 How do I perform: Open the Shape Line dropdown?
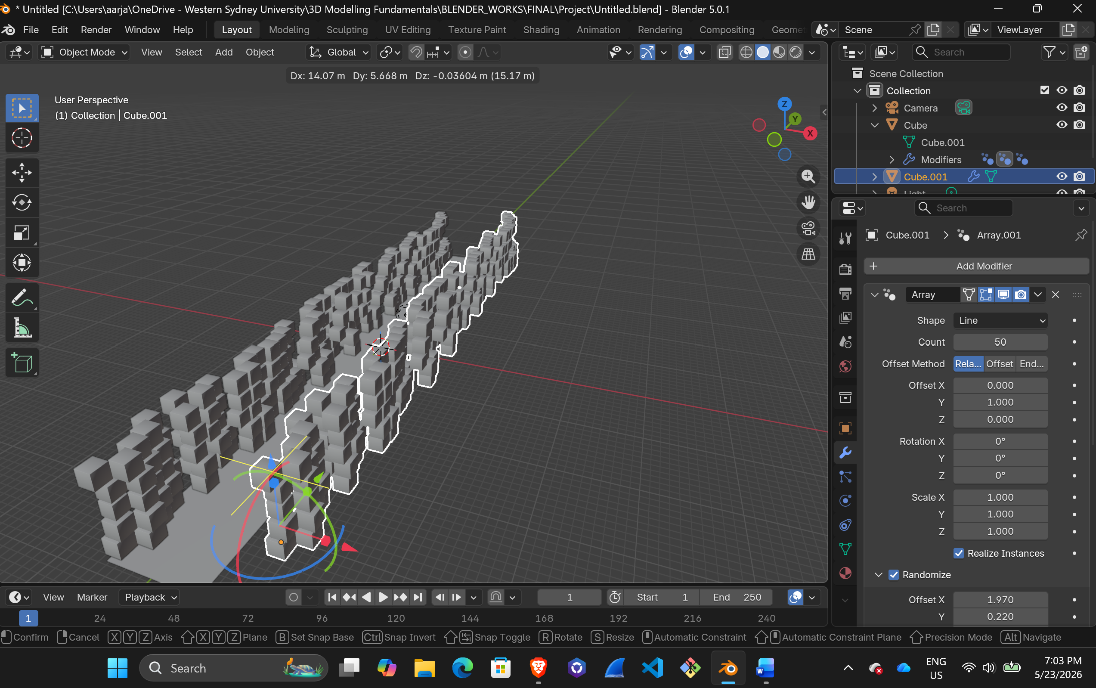point(1000,320)
